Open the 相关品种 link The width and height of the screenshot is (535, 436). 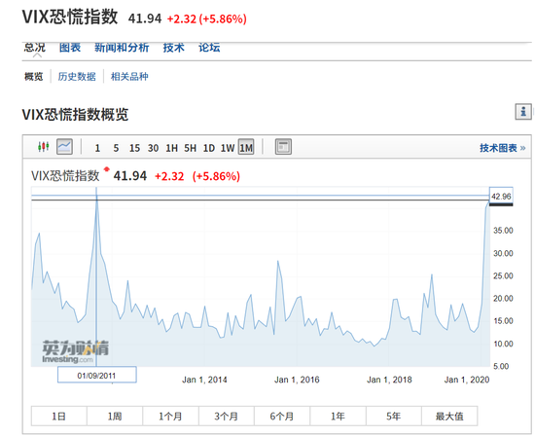(129, 76)
